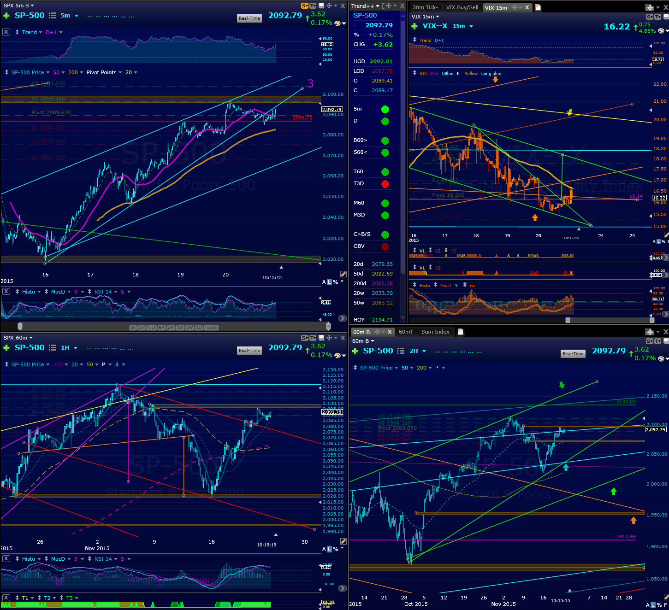This screenshot has width=669, height=610.
Task: Select the 60m B tab
Action: (x=361, y=332)
